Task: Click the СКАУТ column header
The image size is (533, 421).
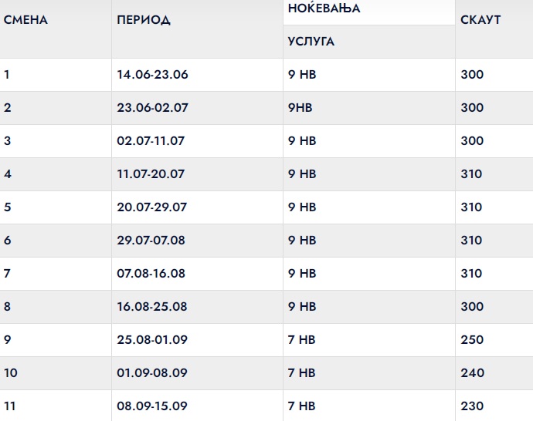Action: pos(480,20)
